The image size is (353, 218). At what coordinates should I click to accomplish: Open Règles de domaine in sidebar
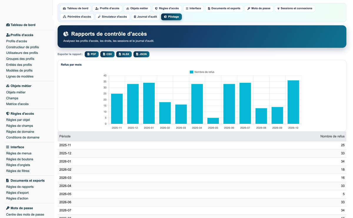pyautogui.click(x=20, y=132)
